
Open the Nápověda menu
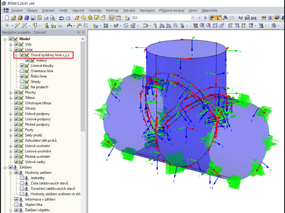[209, 11]
